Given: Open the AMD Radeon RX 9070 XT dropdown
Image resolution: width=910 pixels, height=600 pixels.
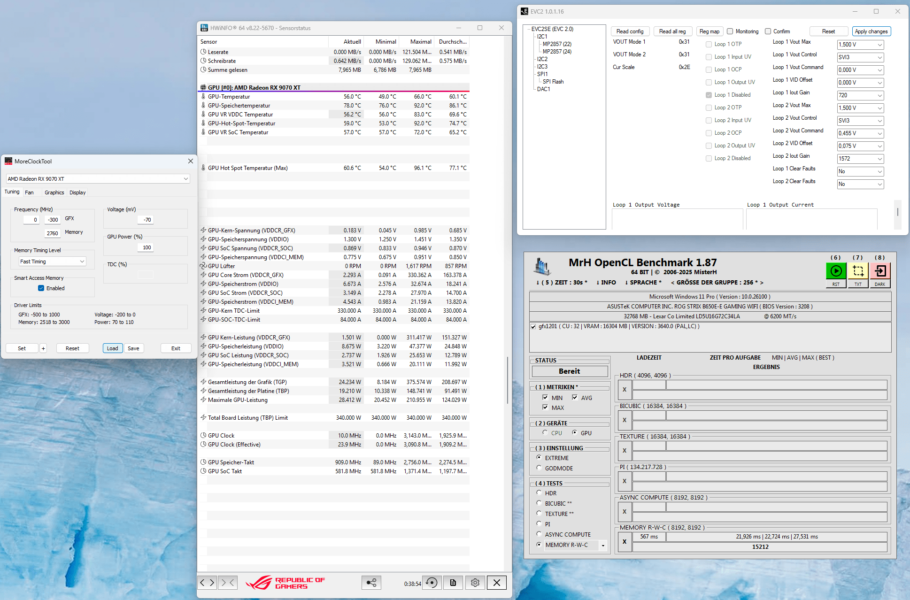Looking at the screenshot, I should coord(98,179).
